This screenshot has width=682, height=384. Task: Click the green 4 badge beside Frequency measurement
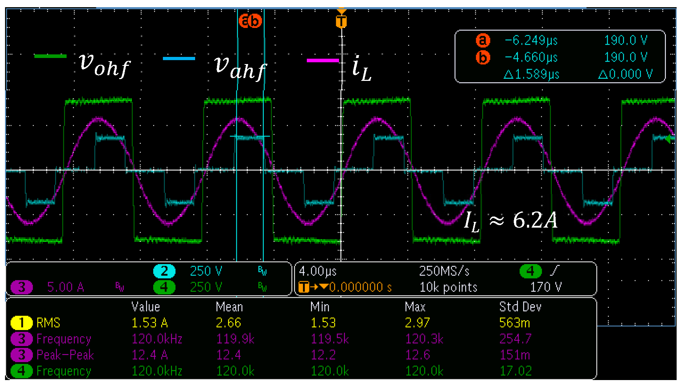coord(21,371)
